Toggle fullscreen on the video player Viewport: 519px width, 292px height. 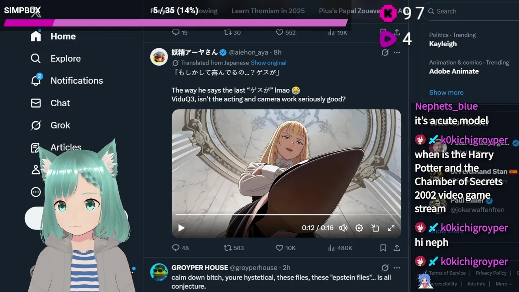tap(391, 228)
